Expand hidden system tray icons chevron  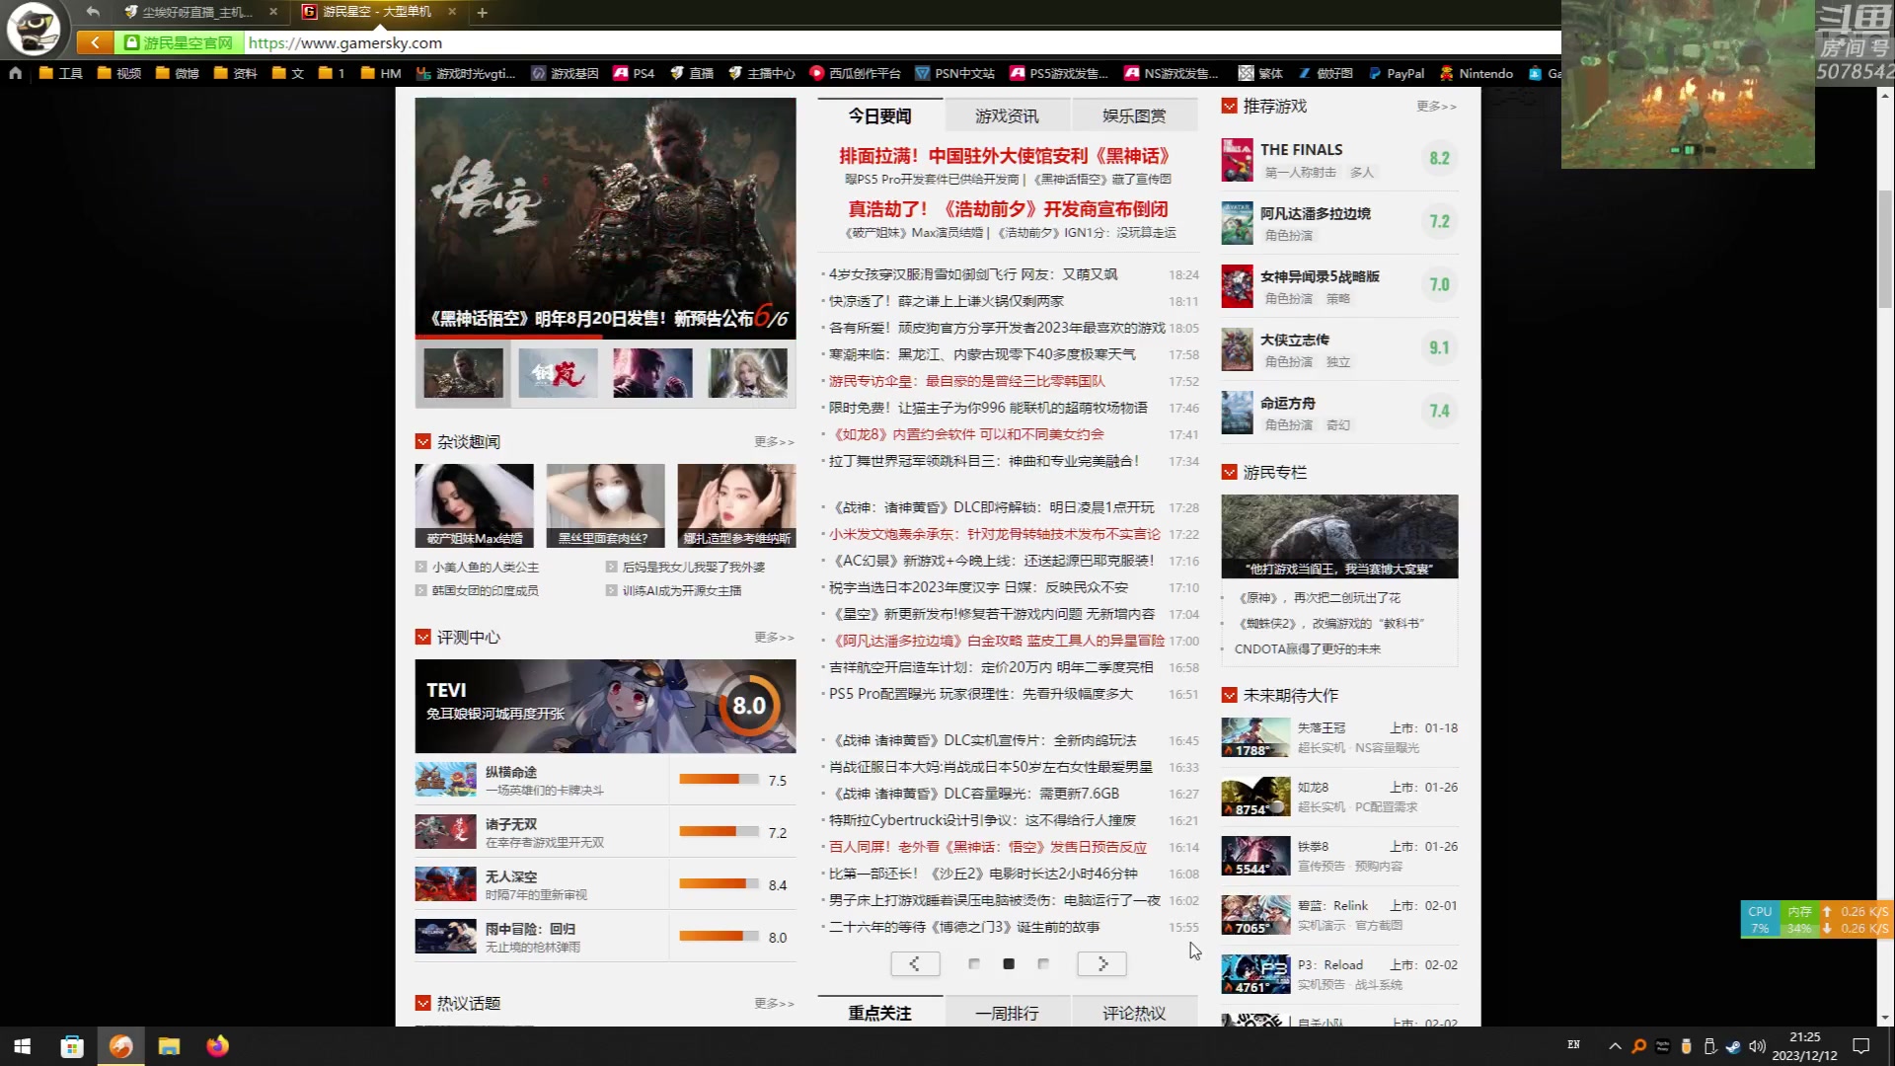(x=1615, y=1046)
